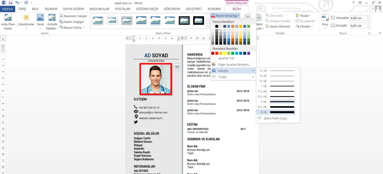The width and height of the screenshot is (383, 174).
Task: Open the DOSYA tab
Action: [8, 9]
